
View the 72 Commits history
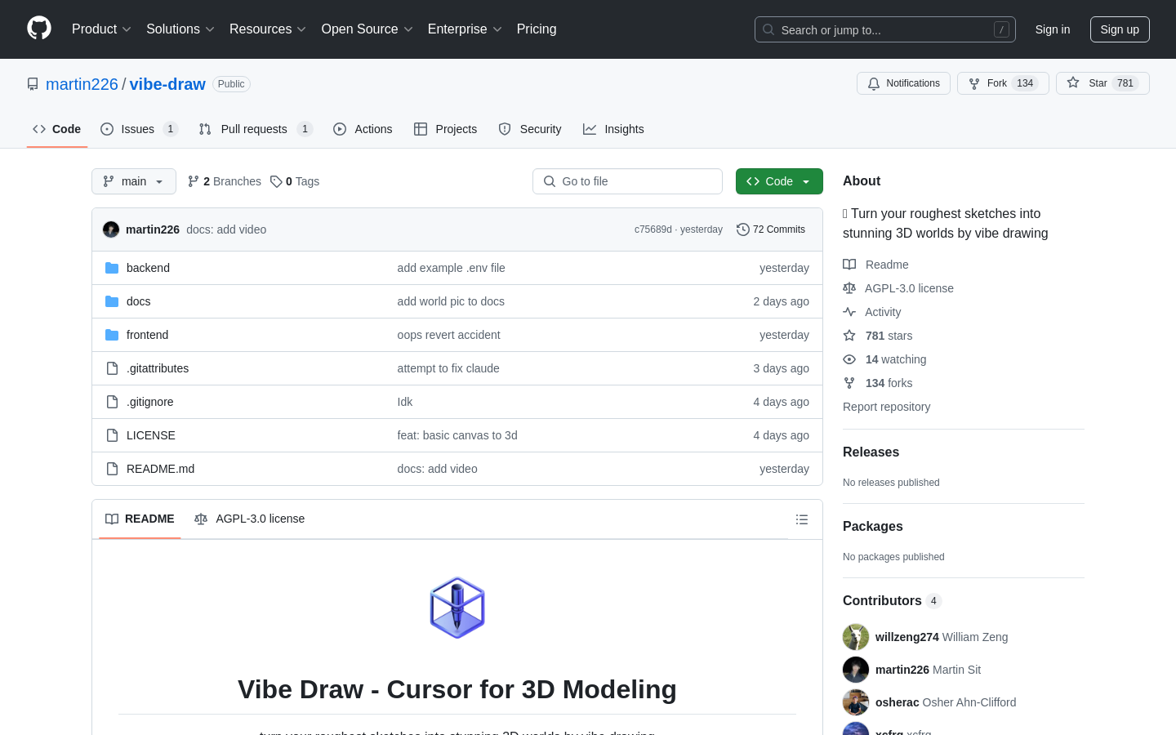coord(771,229)
